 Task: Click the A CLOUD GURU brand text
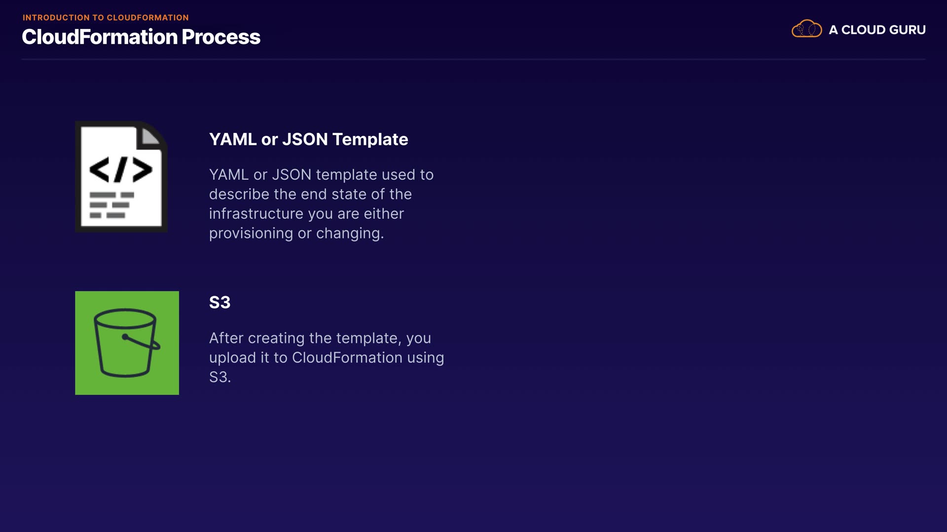[877, 30]
